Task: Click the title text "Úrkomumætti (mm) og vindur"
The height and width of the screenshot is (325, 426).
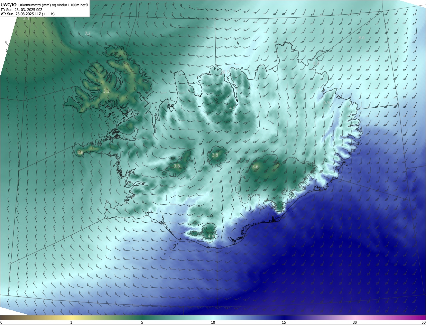Action: (x=43, y=5)
